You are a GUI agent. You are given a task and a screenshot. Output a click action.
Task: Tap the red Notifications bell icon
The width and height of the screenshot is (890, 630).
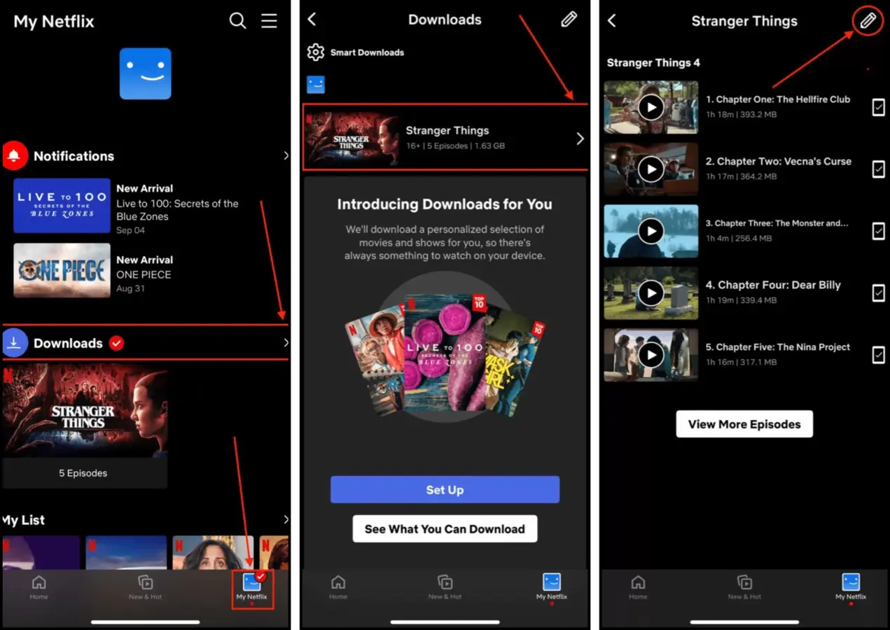[x=15, y=155]
